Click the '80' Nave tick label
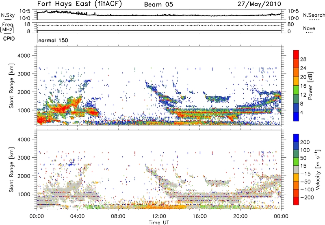 tap(290, 24)
